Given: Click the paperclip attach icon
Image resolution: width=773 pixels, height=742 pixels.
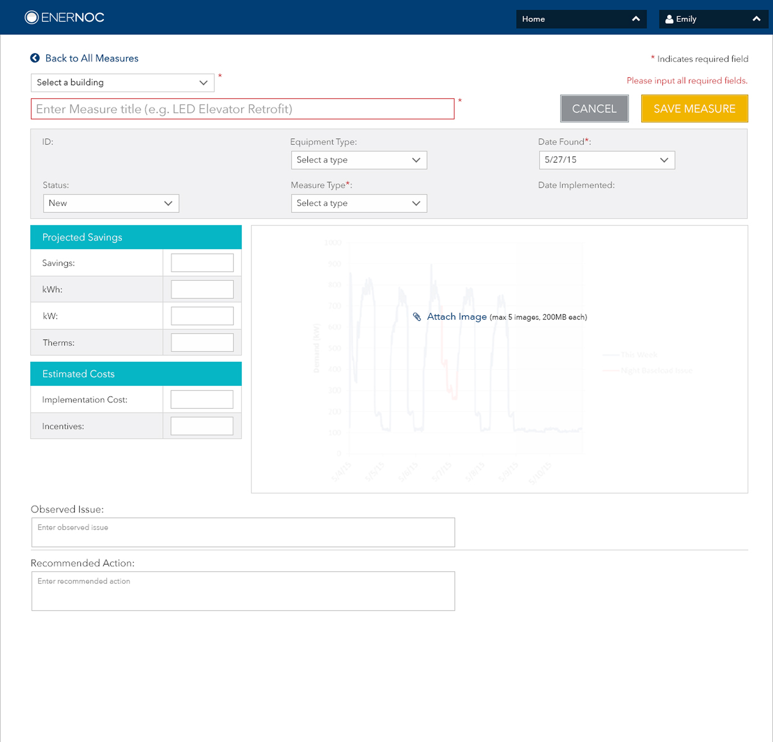Looking at the screenshot, I should point(417,317).
